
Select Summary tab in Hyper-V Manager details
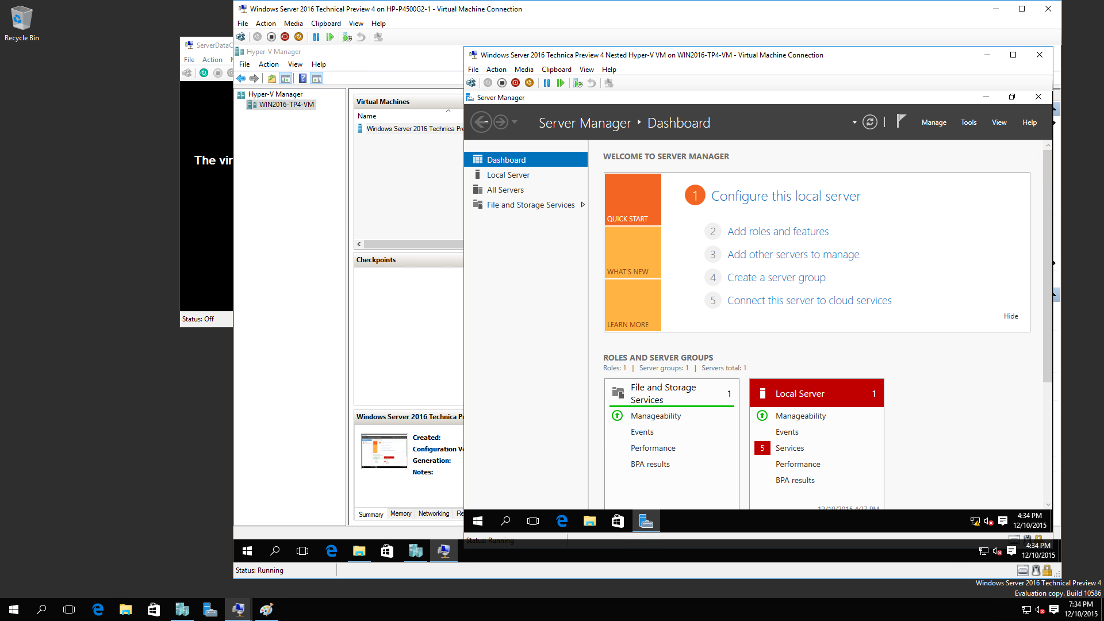coord(371,514)
